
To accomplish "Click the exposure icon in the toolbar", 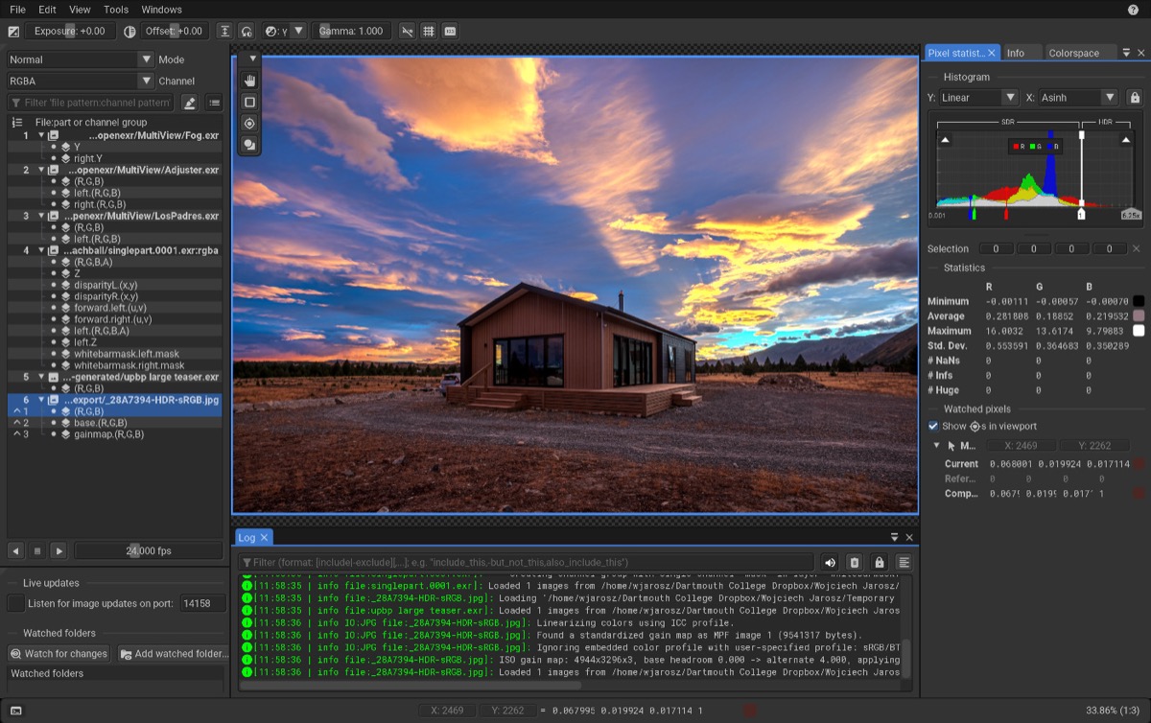I will [x=13, y=31].
